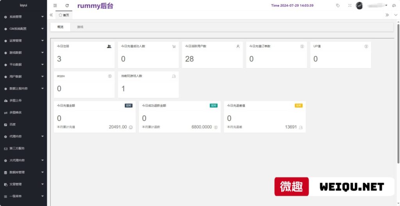The image size is (400, 206).
Task: Click the refresh icon in top bar
Action: [x=67, y=5]
